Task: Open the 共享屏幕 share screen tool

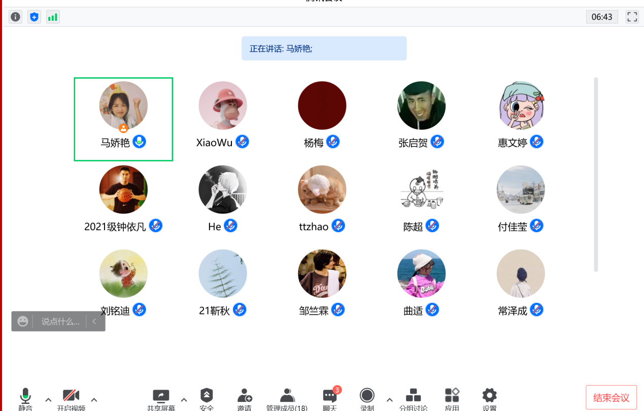Action: pyautogui.click(x=161, y=398)
